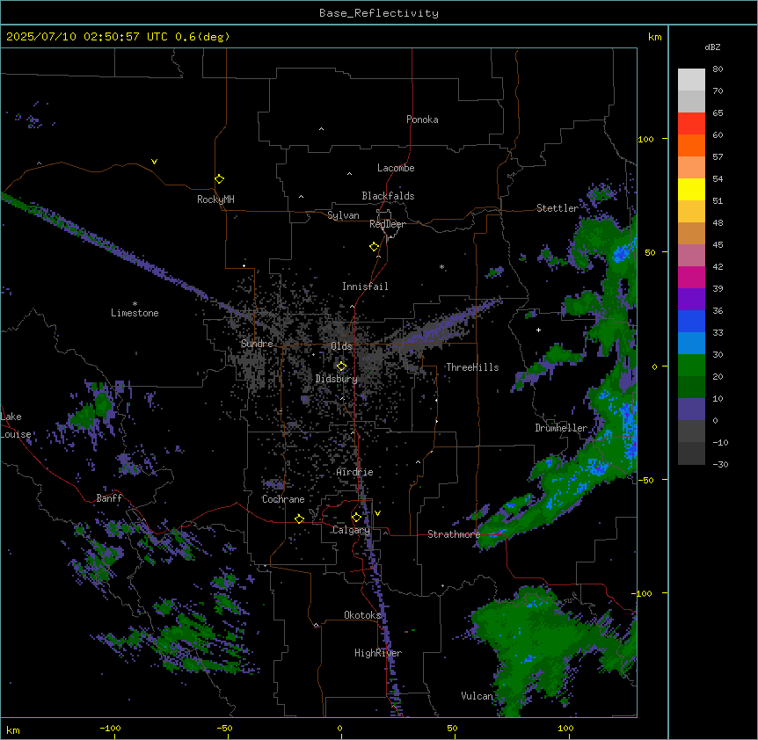Click the Calgary city label
The width and height of the screenshot is (758, 740).
tap(351, 530)
